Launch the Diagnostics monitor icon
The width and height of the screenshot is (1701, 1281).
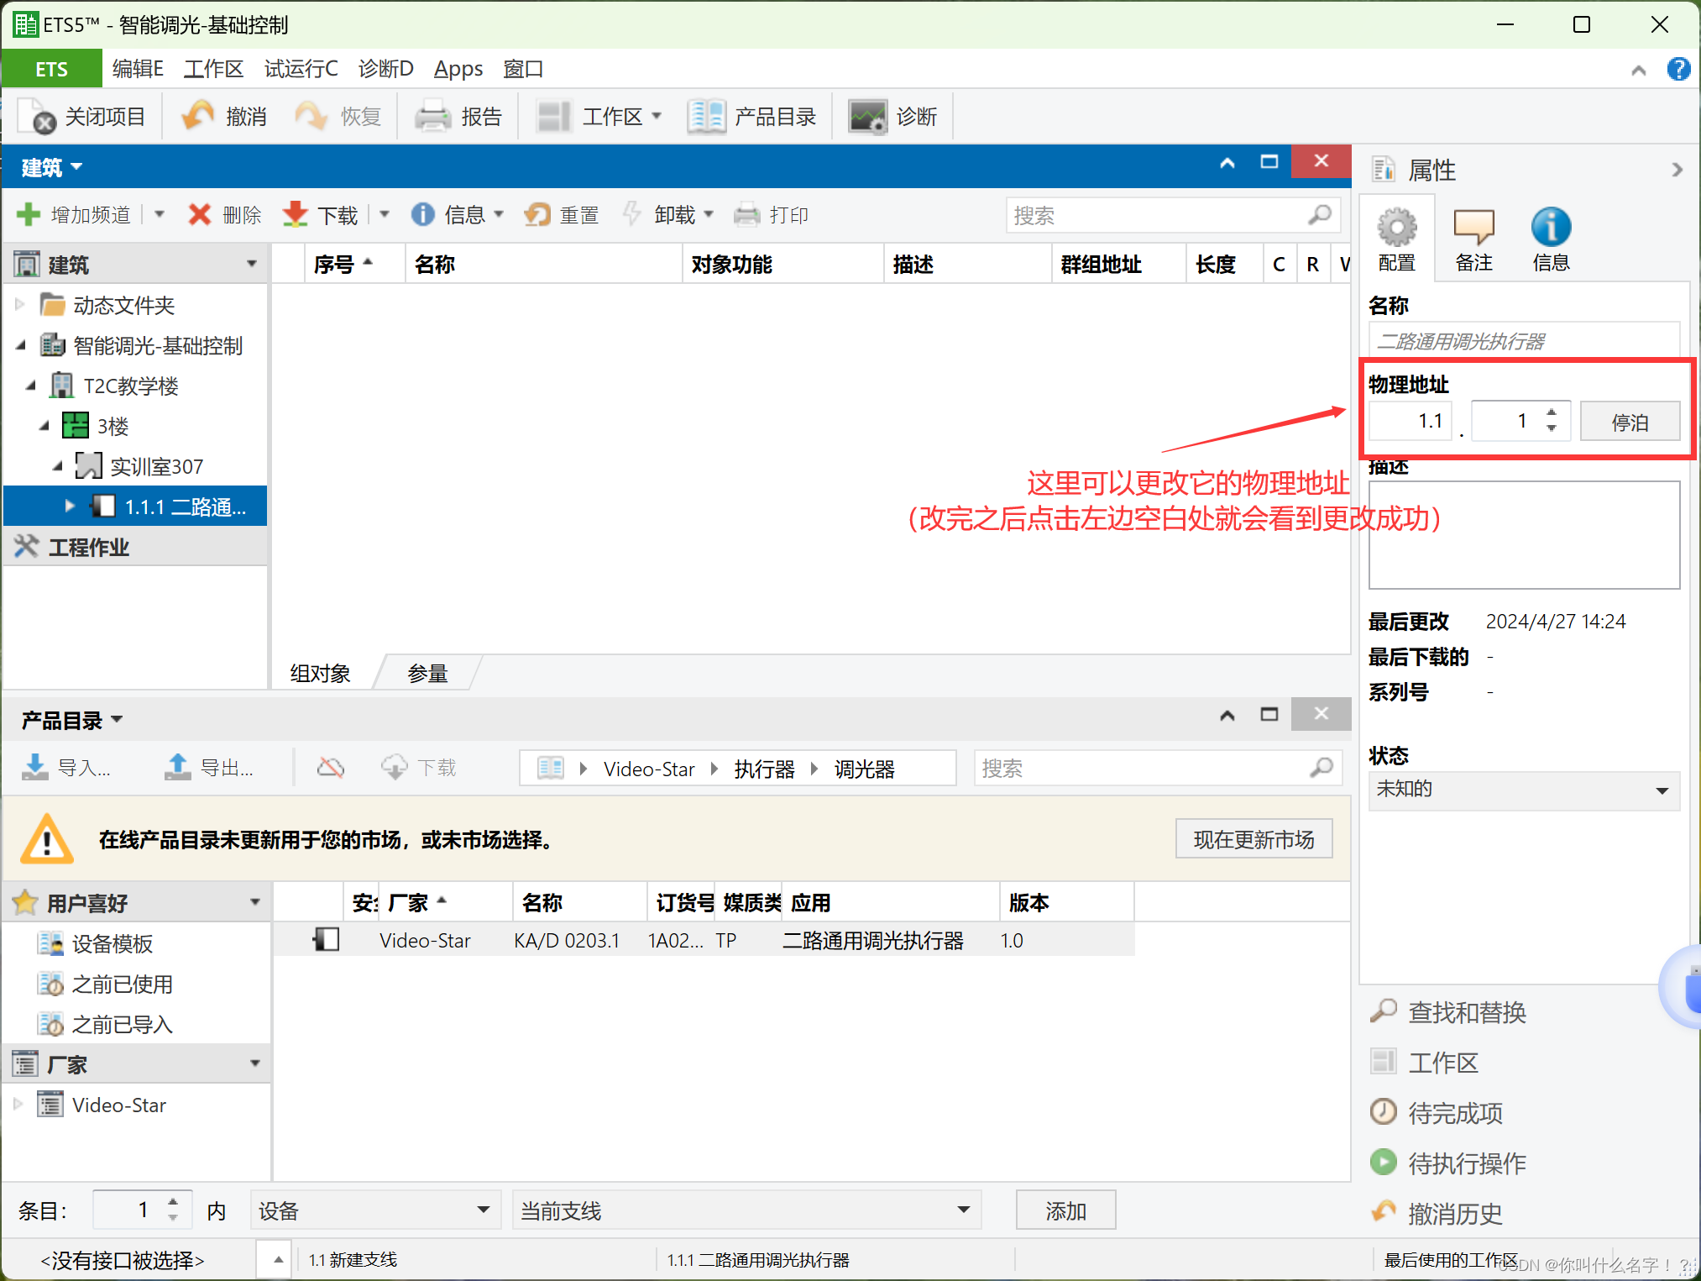867,116
